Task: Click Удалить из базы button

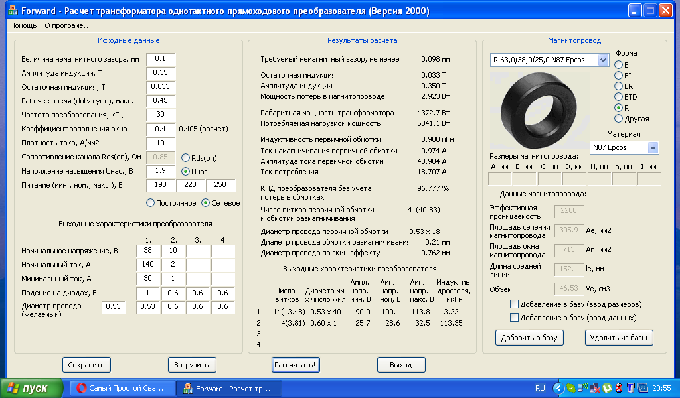Action: coord(618,338)
